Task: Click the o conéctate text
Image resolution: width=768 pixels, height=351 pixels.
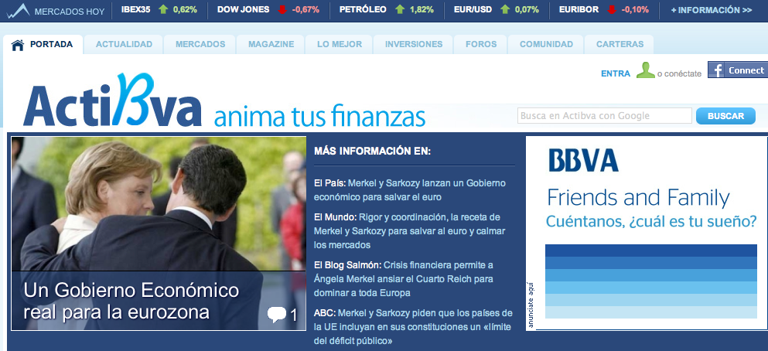Action: [679, 74]
